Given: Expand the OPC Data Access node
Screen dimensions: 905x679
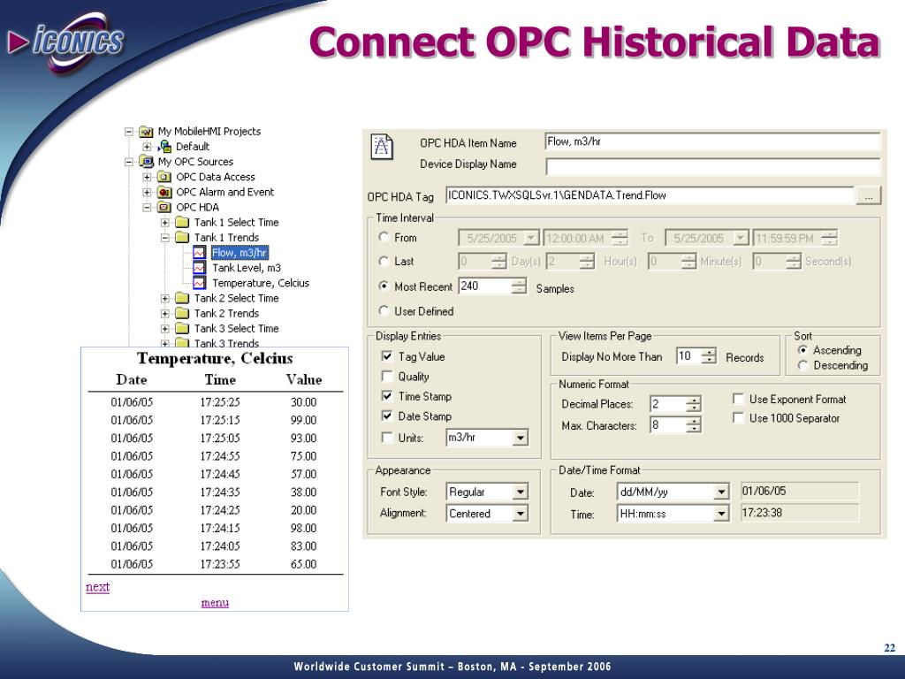Looking at the screenshot, I should [148, 177].
